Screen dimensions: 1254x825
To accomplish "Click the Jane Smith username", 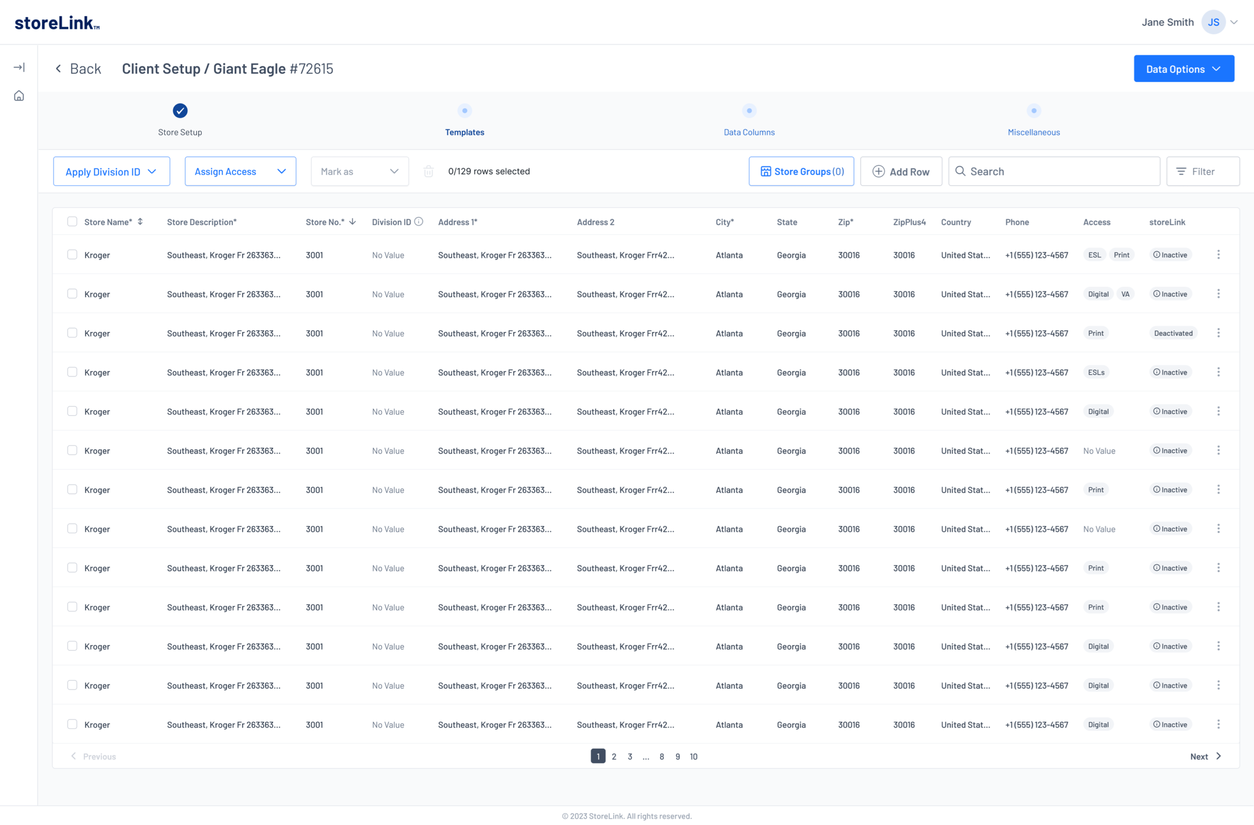I will click(x=1167, y=22).
